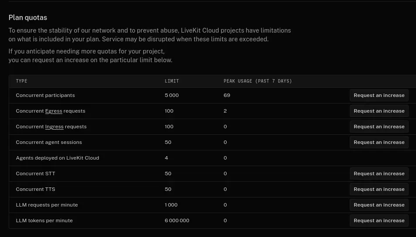Select the 6 000 000 LLM tokens limit value
416x237 pixels.
click(177, 220)
